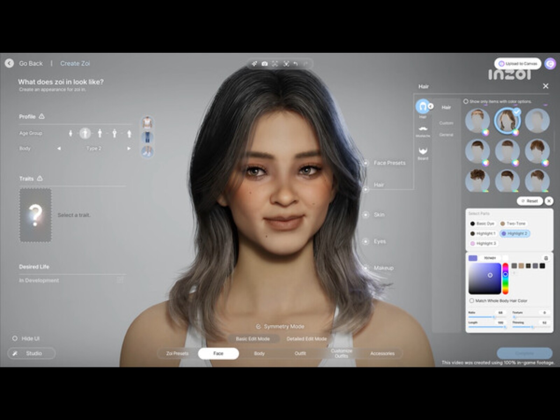Viewport: 560px width, 420px height.
Task: Click the trait card with question mark
Action: coord(35,215)
